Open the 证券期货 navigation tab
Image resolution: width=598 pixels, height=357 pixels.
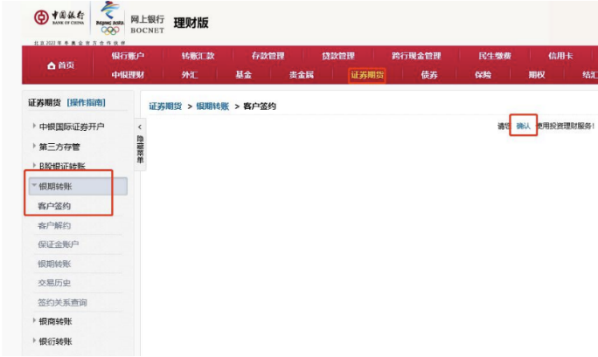[367, 75]
